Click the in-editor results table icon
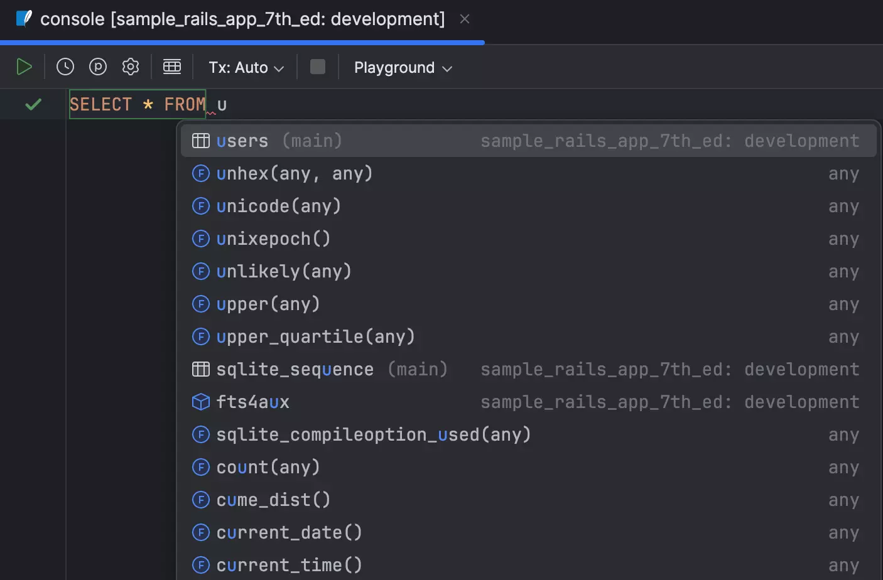 point(171,67)
